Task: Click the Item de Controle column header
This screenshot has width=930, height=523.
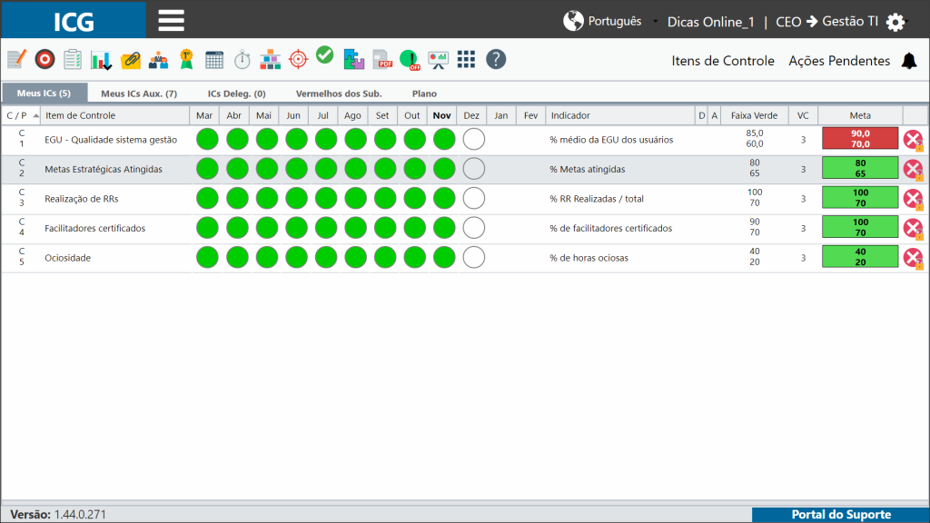Action: (114, 115)
